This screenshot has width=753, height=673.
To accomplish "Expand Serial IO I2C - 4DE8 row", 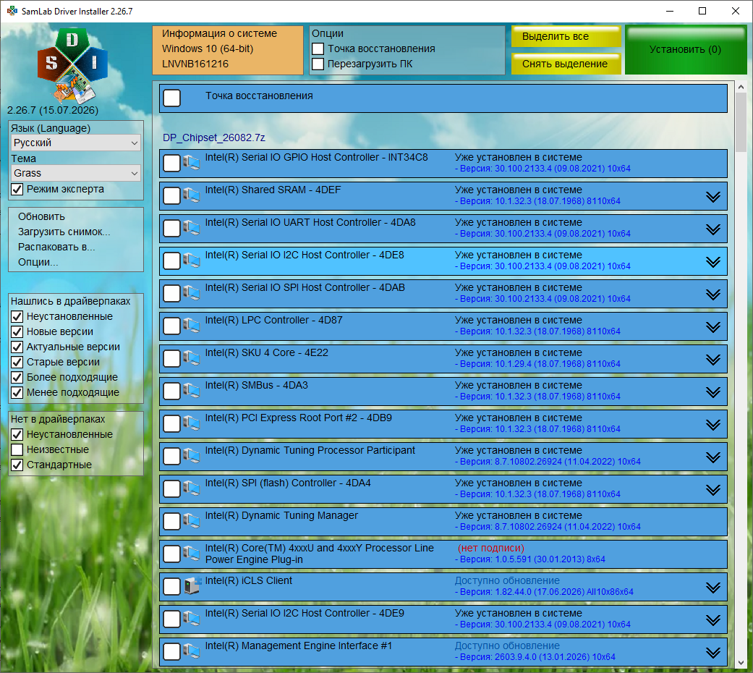I will click(713, 262).
